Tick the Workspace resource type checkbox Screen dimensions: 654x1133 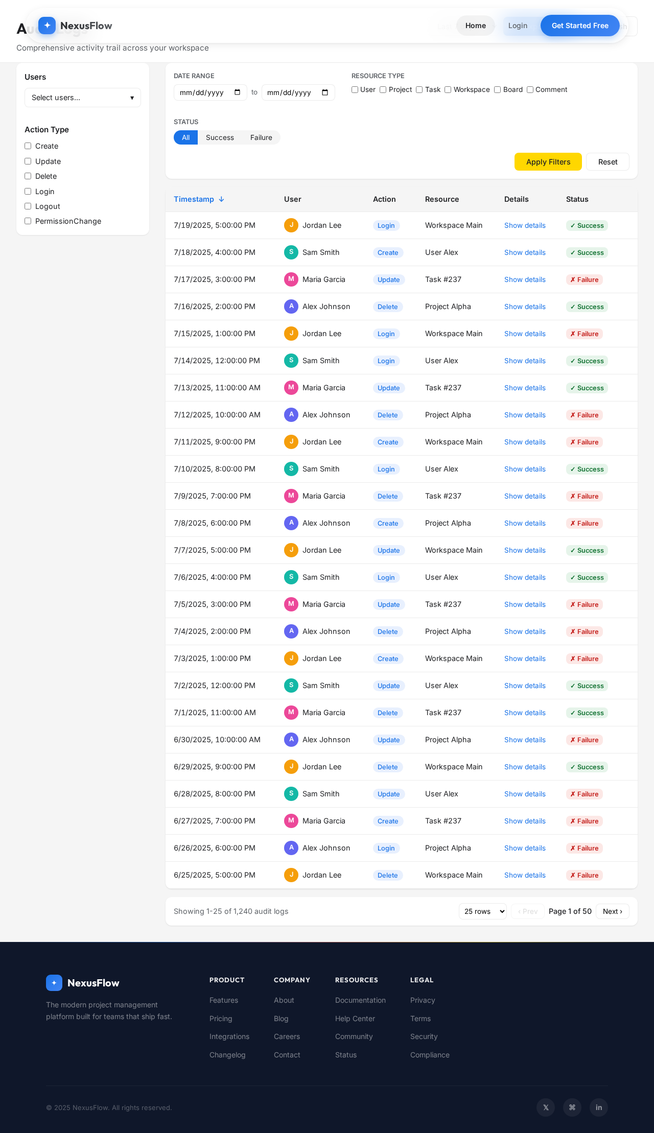click(x=448, y=90)
